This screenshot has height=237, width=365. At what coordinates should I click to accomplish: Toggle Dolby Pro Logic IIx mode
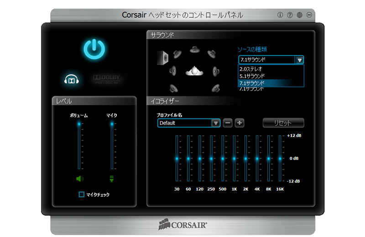(107, 79)
